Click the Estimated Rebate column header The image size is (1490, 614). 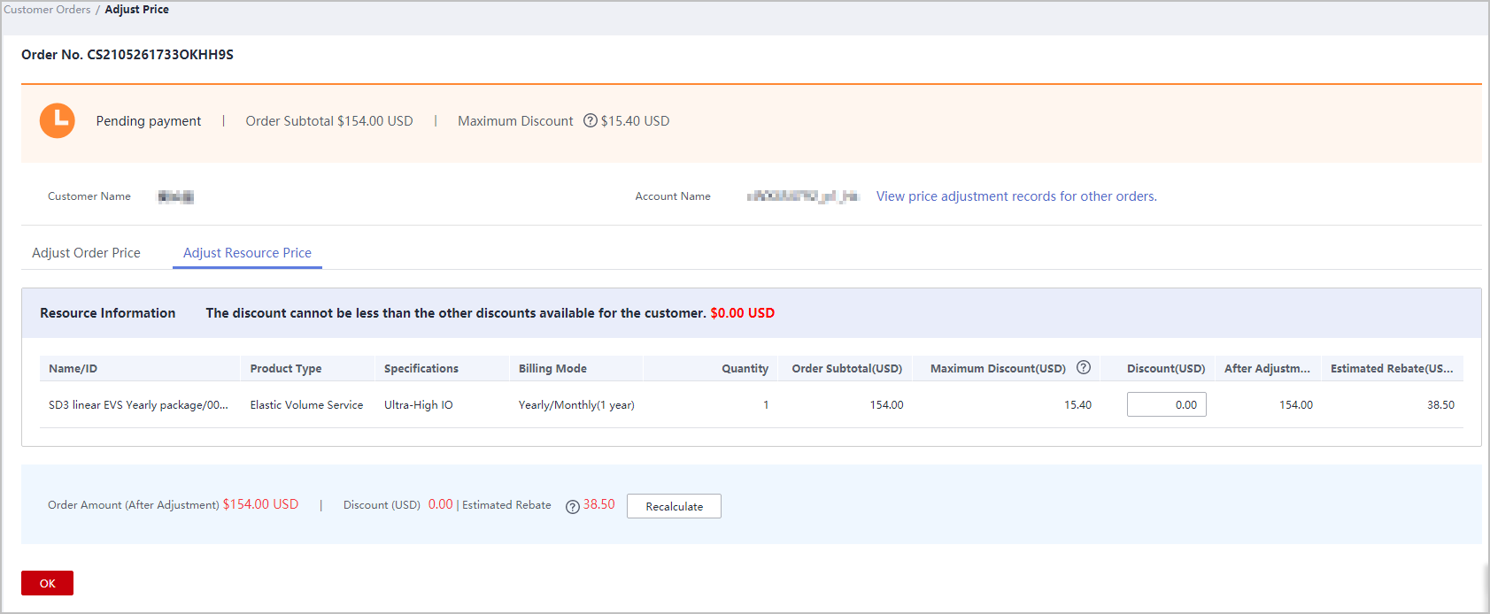coord(1391,368)
